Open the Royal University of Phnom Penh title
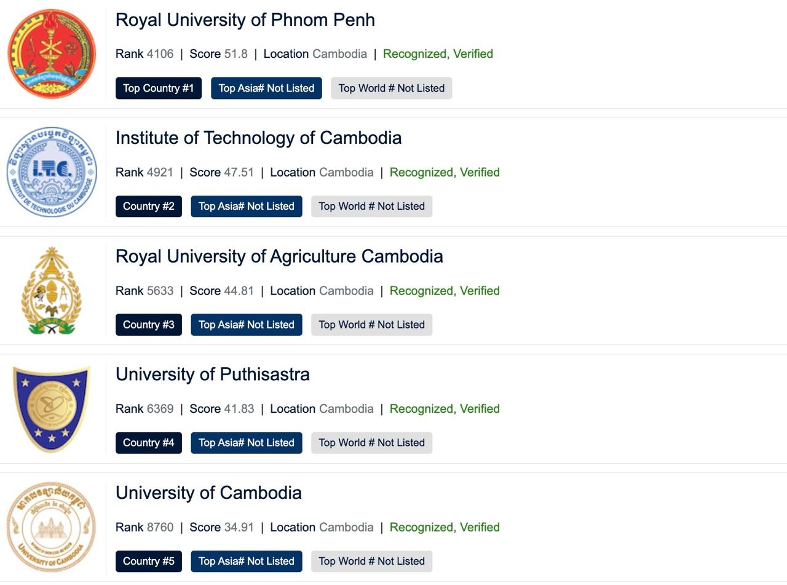Image resolution: width=787 pixels, height=585 pixels. (245, 20)
